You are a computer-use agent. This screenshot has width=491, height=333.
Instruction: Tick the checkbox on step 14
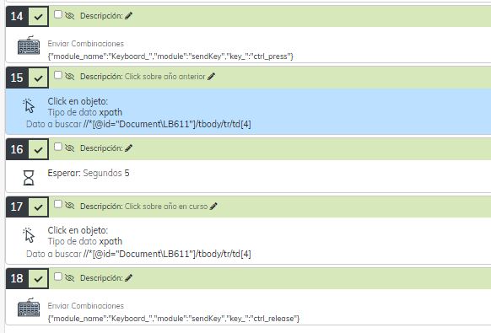[x=58, y=14]
